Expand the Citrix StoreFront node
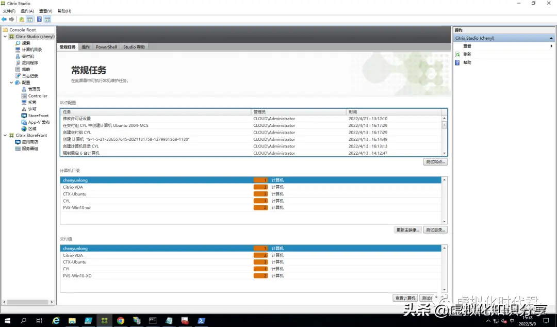557x327 pixels. pos(5,135)
